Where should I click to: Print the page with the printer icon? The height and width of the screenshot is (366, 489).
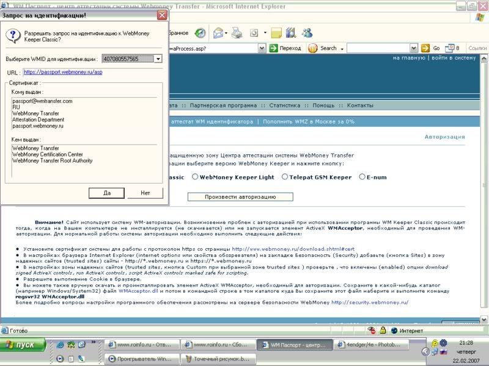pyautogui.click(x=237, y=33)
